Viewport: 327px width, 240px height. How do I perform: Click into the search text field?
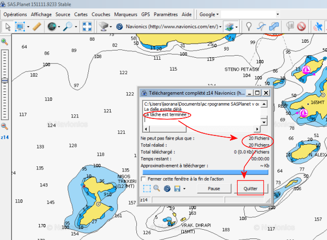click(x=248, y=14)
